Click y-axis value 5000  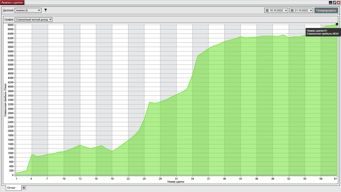coord(11,65)
